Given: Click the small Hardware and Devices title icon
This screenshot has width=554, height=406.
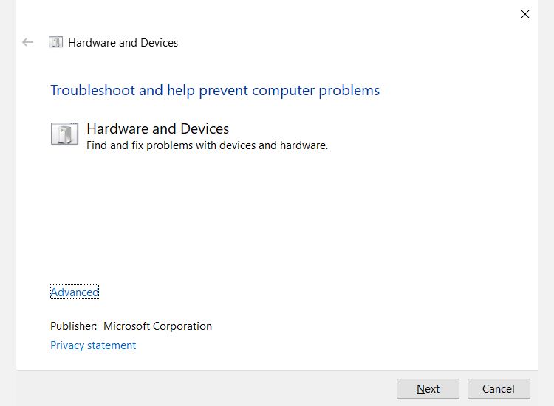Looking at the screenshot, I should (x=55, y=42).
